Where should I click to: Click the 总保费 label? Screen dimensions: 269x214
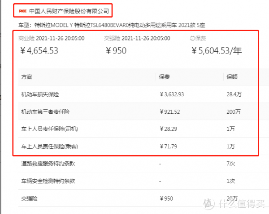[198, 38]
